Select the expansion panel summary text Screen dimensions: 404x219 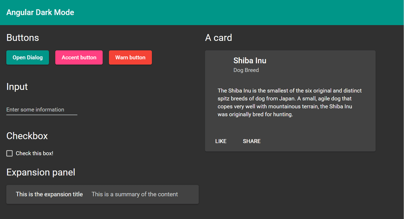click(x=135, y=194)
